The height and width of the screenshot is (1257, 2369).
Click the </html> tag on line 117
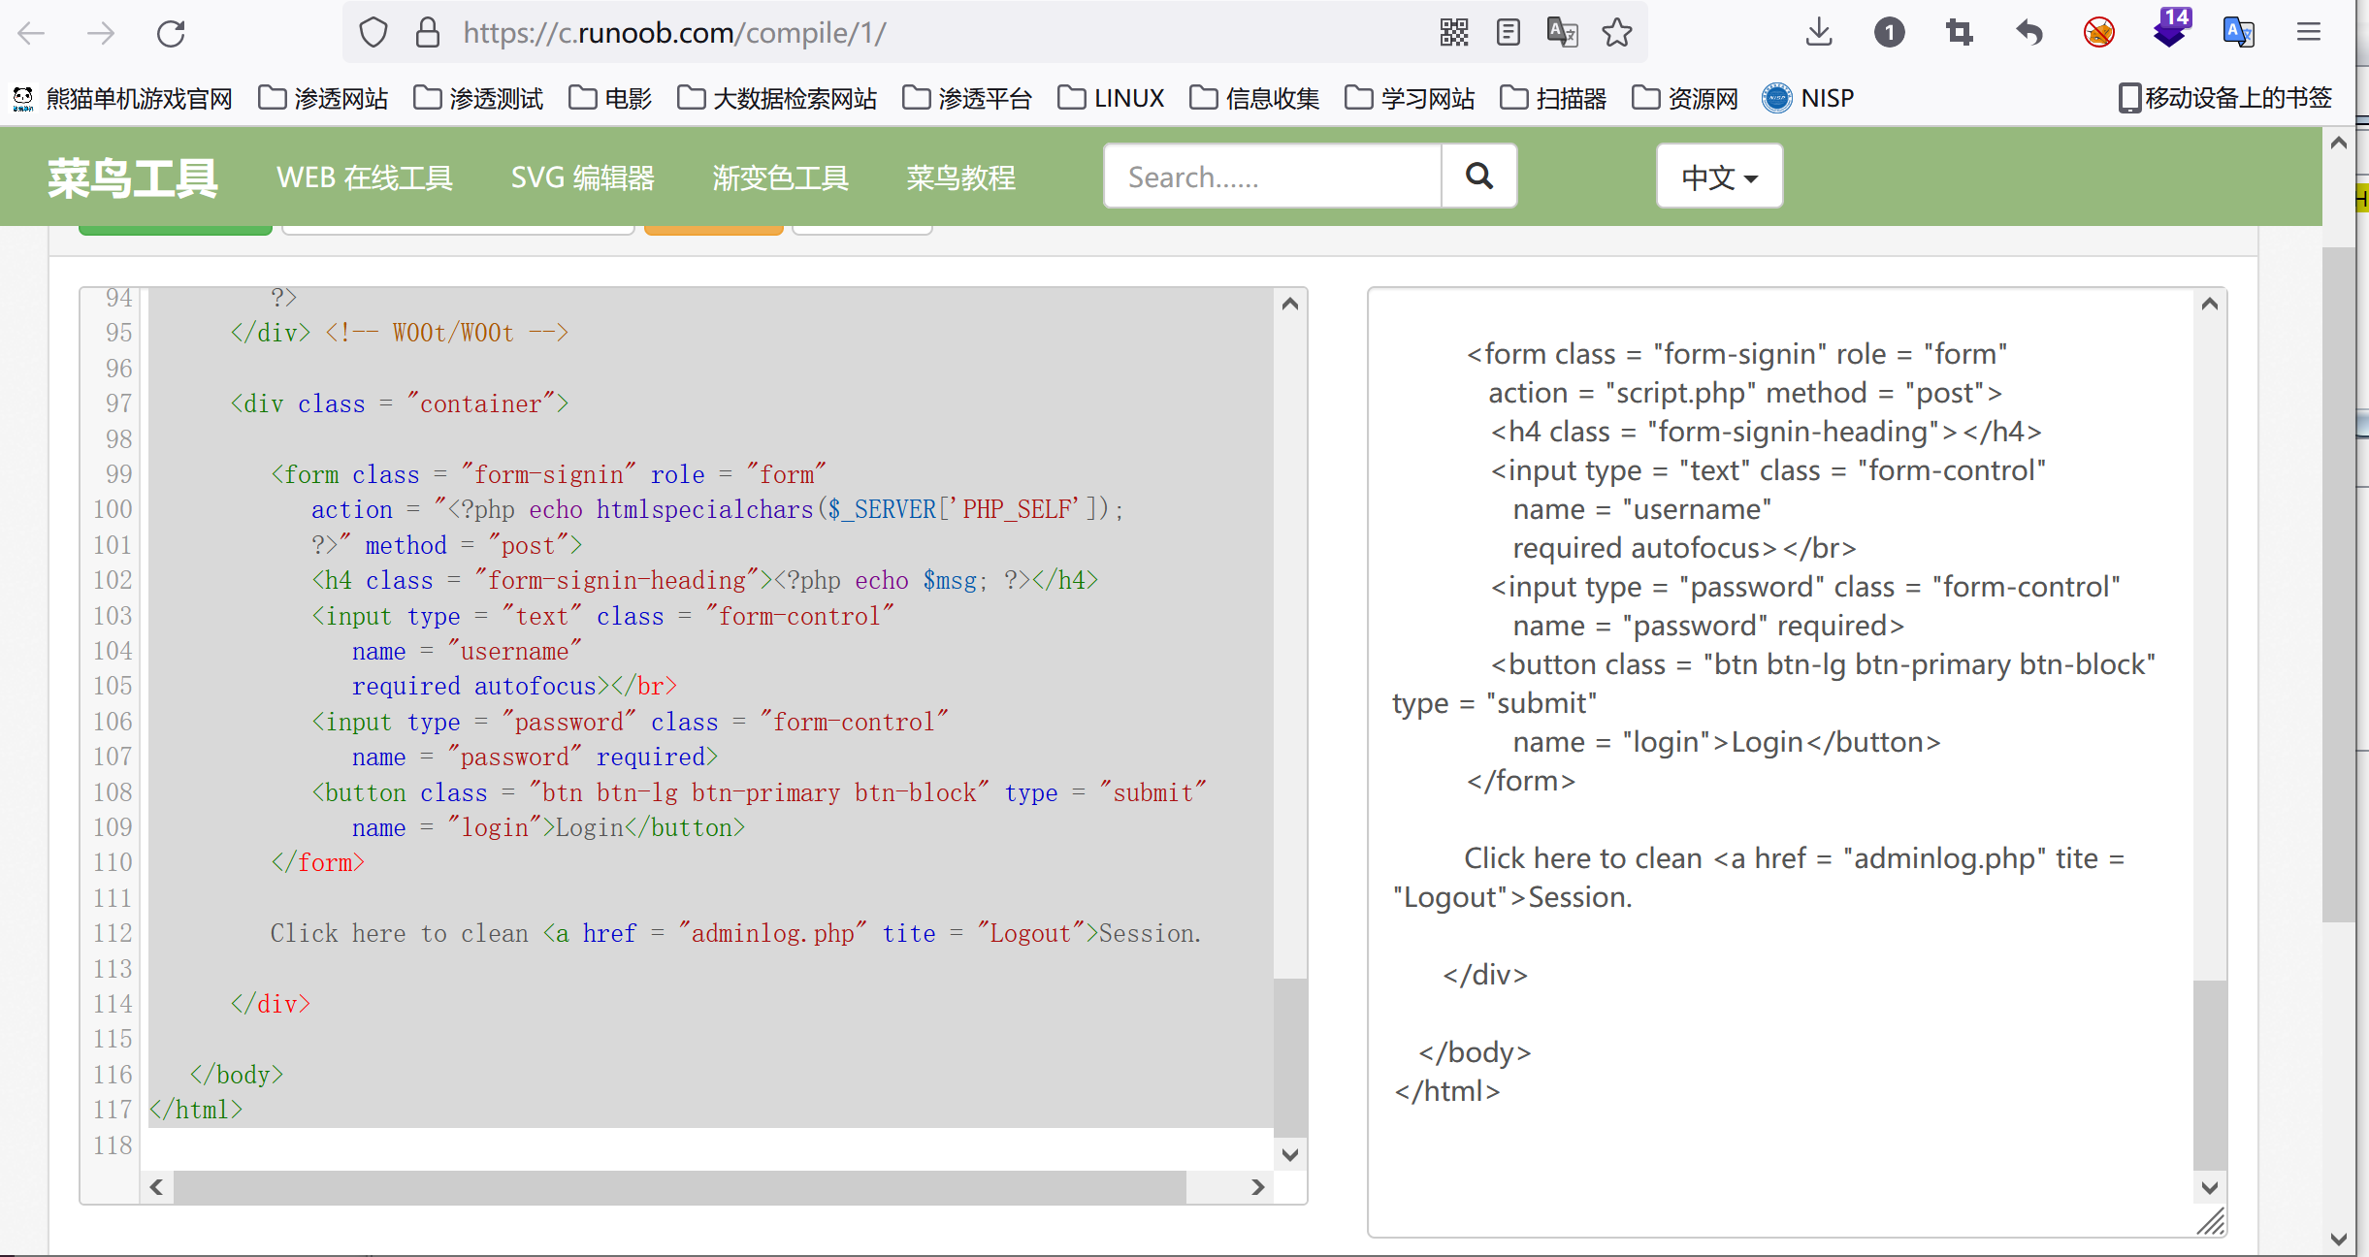196,1110
